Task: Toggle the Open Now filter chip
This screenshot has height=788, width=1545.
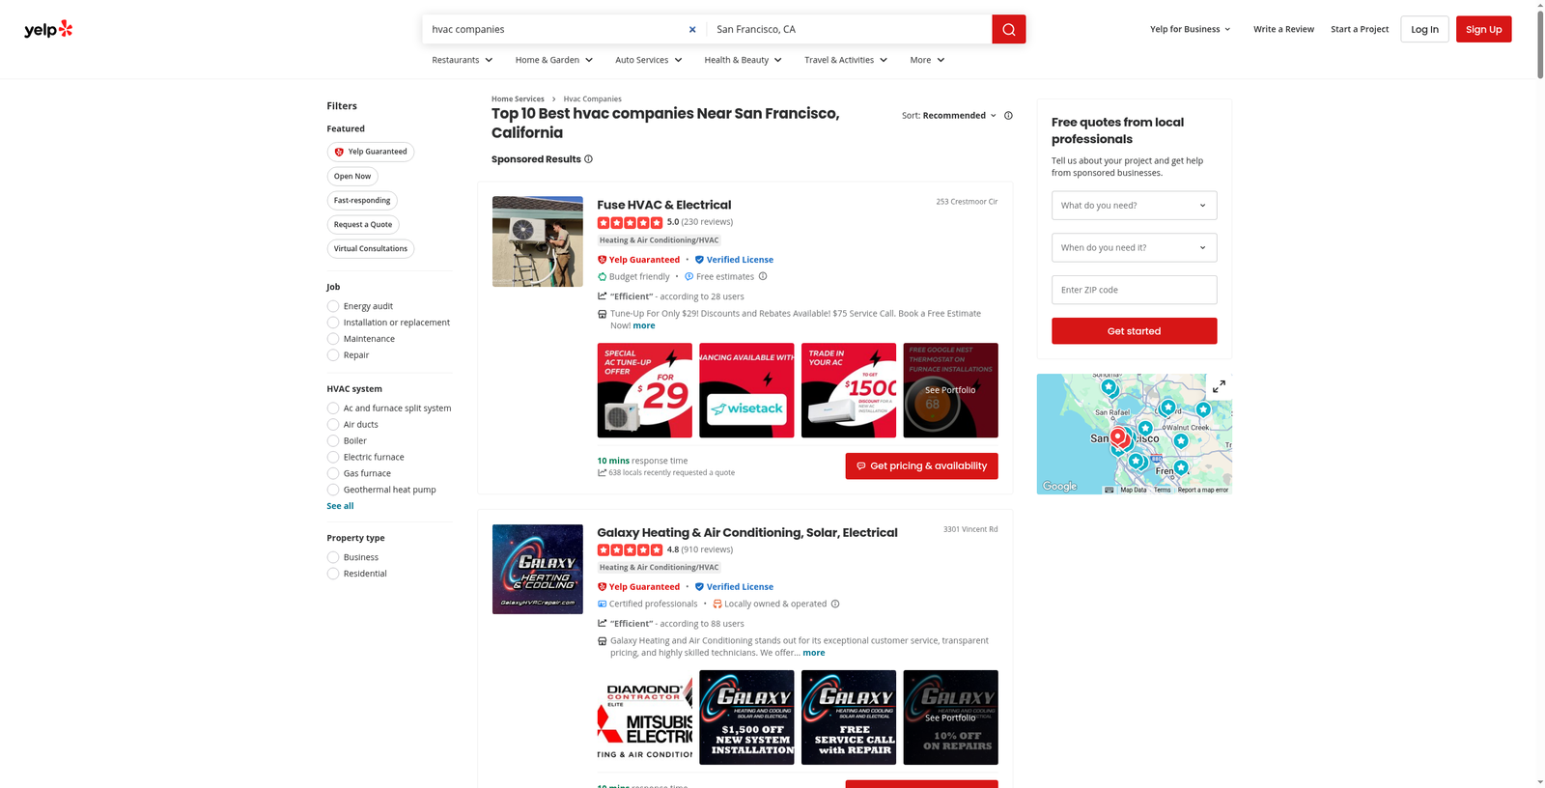Action: 352,177
